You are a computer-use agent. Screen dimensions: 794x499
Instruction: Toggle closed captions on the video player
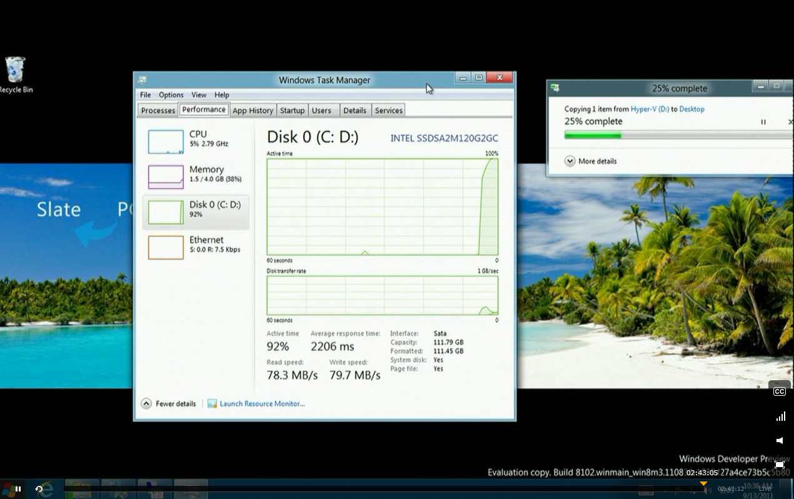click(x=780, y=391)
